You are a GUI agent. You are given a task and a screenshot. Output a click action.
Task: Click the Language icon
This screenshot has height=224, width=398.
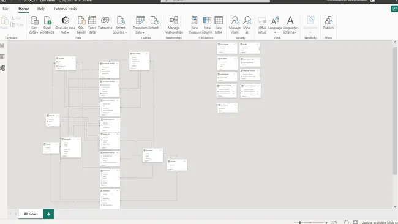click(x=275, y=20)
